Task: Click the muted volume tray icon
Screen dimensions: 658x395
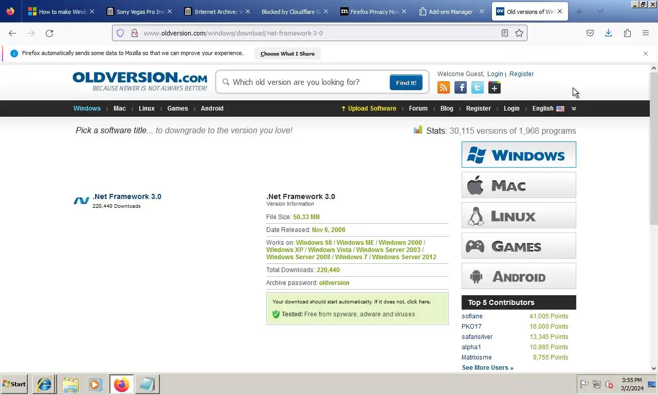Action: 609,384
